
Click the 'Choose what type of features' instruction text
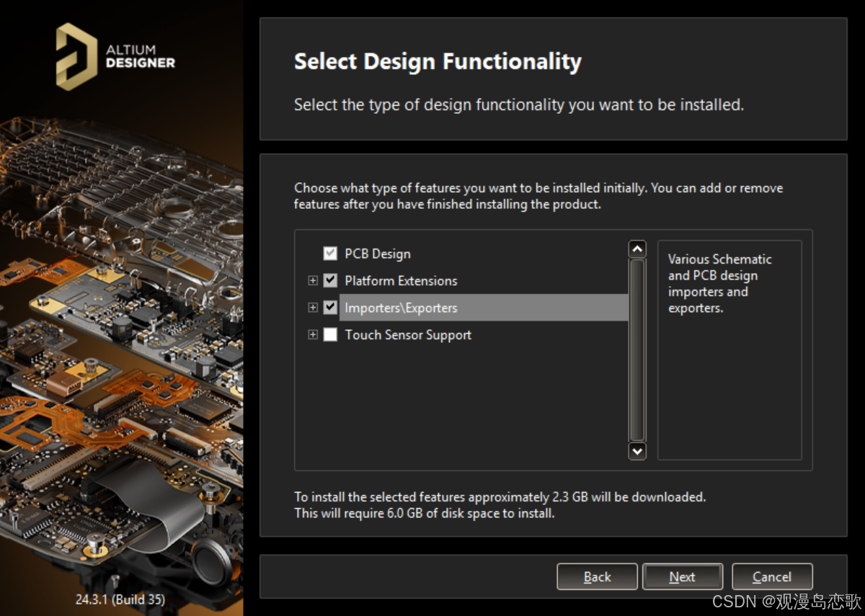pyautogui.click(x=538, y=196)
